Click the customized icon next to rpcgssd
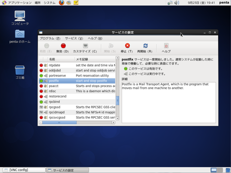The width and height of the screenshot is (231, 173). pos(41,107)
